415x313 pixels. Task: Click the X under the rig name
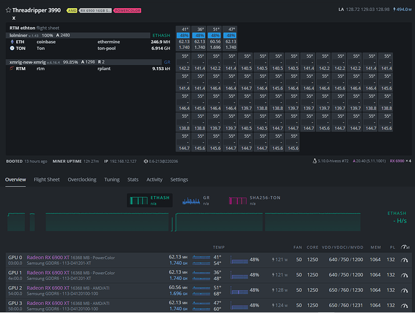click(14, 18)
